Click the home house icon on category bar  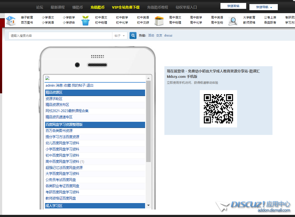[x=10, y=21]
